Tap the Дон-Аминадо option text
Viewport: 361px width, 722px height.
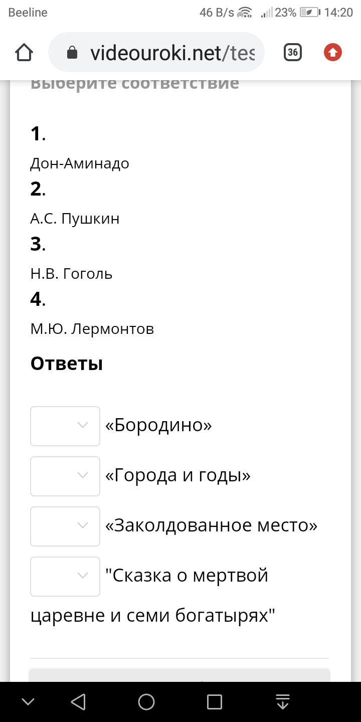(x=80, y=163)
